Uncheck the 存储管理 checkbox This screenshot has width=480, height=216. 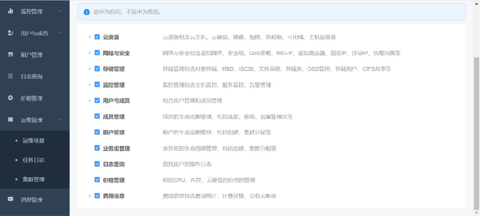97,69
